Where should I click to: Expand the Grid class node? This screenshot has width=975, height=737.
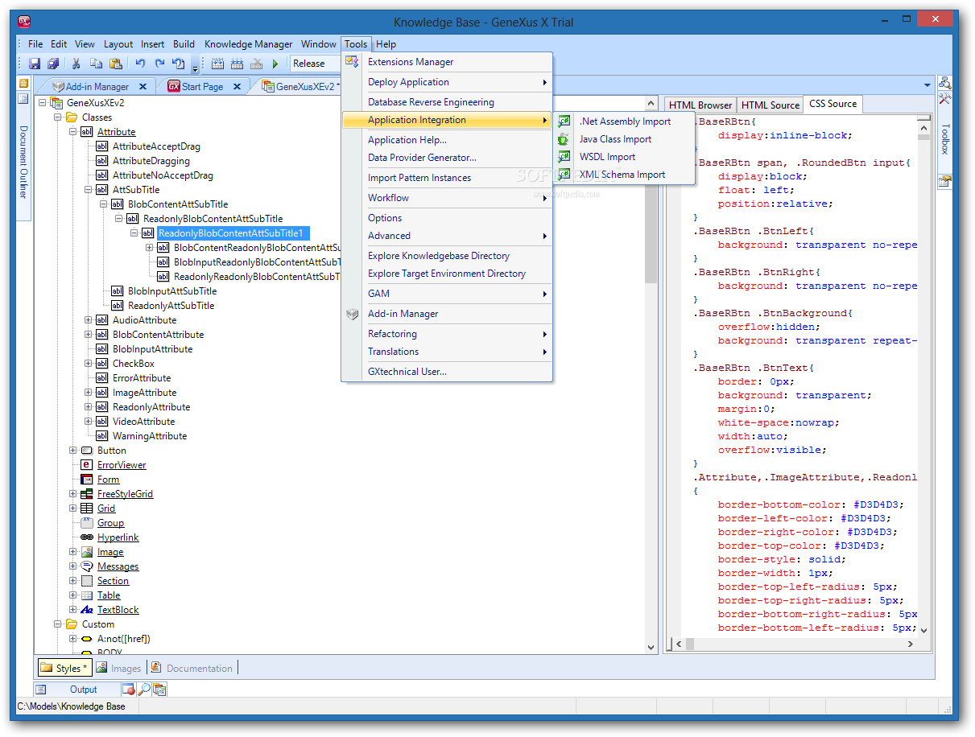click(73, 508)
